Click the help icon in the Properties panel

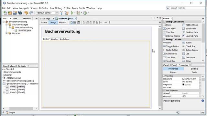203,101
